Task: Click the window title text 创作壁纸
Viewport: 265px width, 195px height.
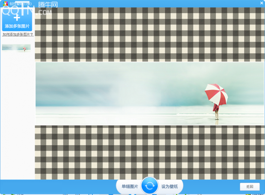Action: (16, 4)
